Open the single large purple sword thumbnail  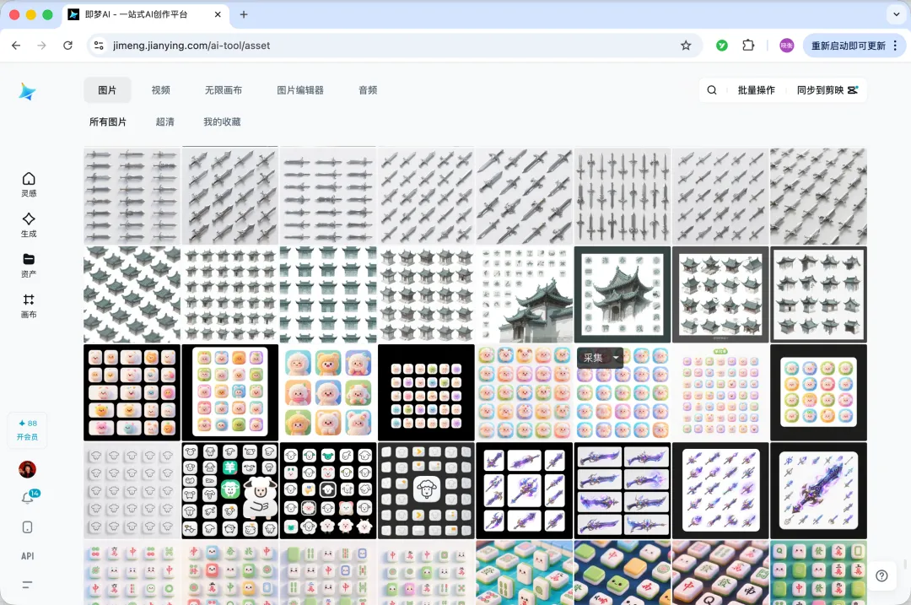click(818, 490)
